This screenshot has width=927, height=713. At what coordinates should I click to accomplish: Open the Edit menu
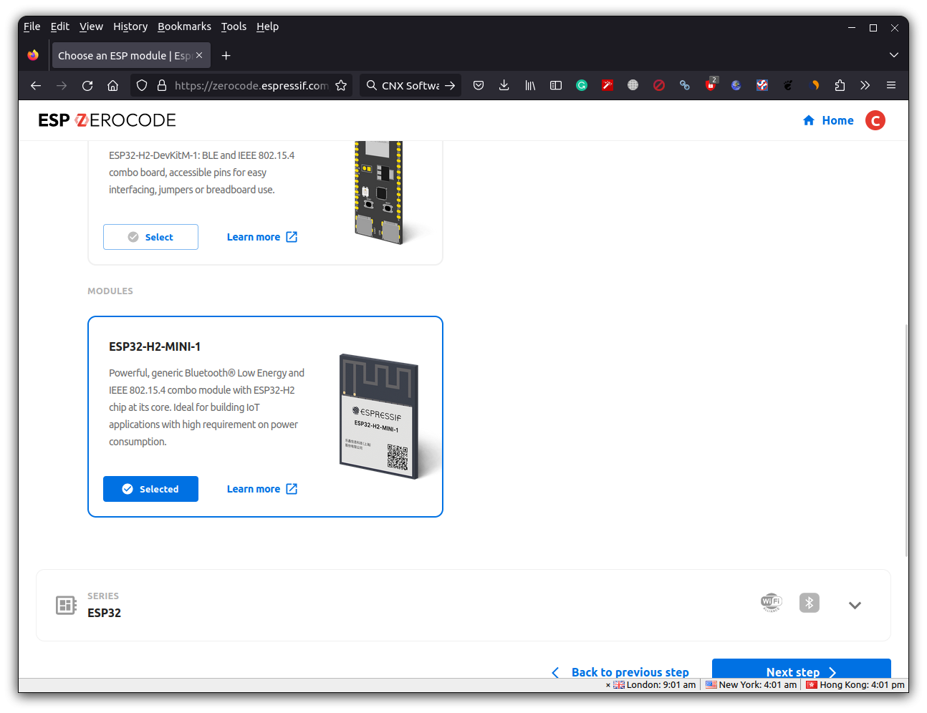click(x=59, y=26)
